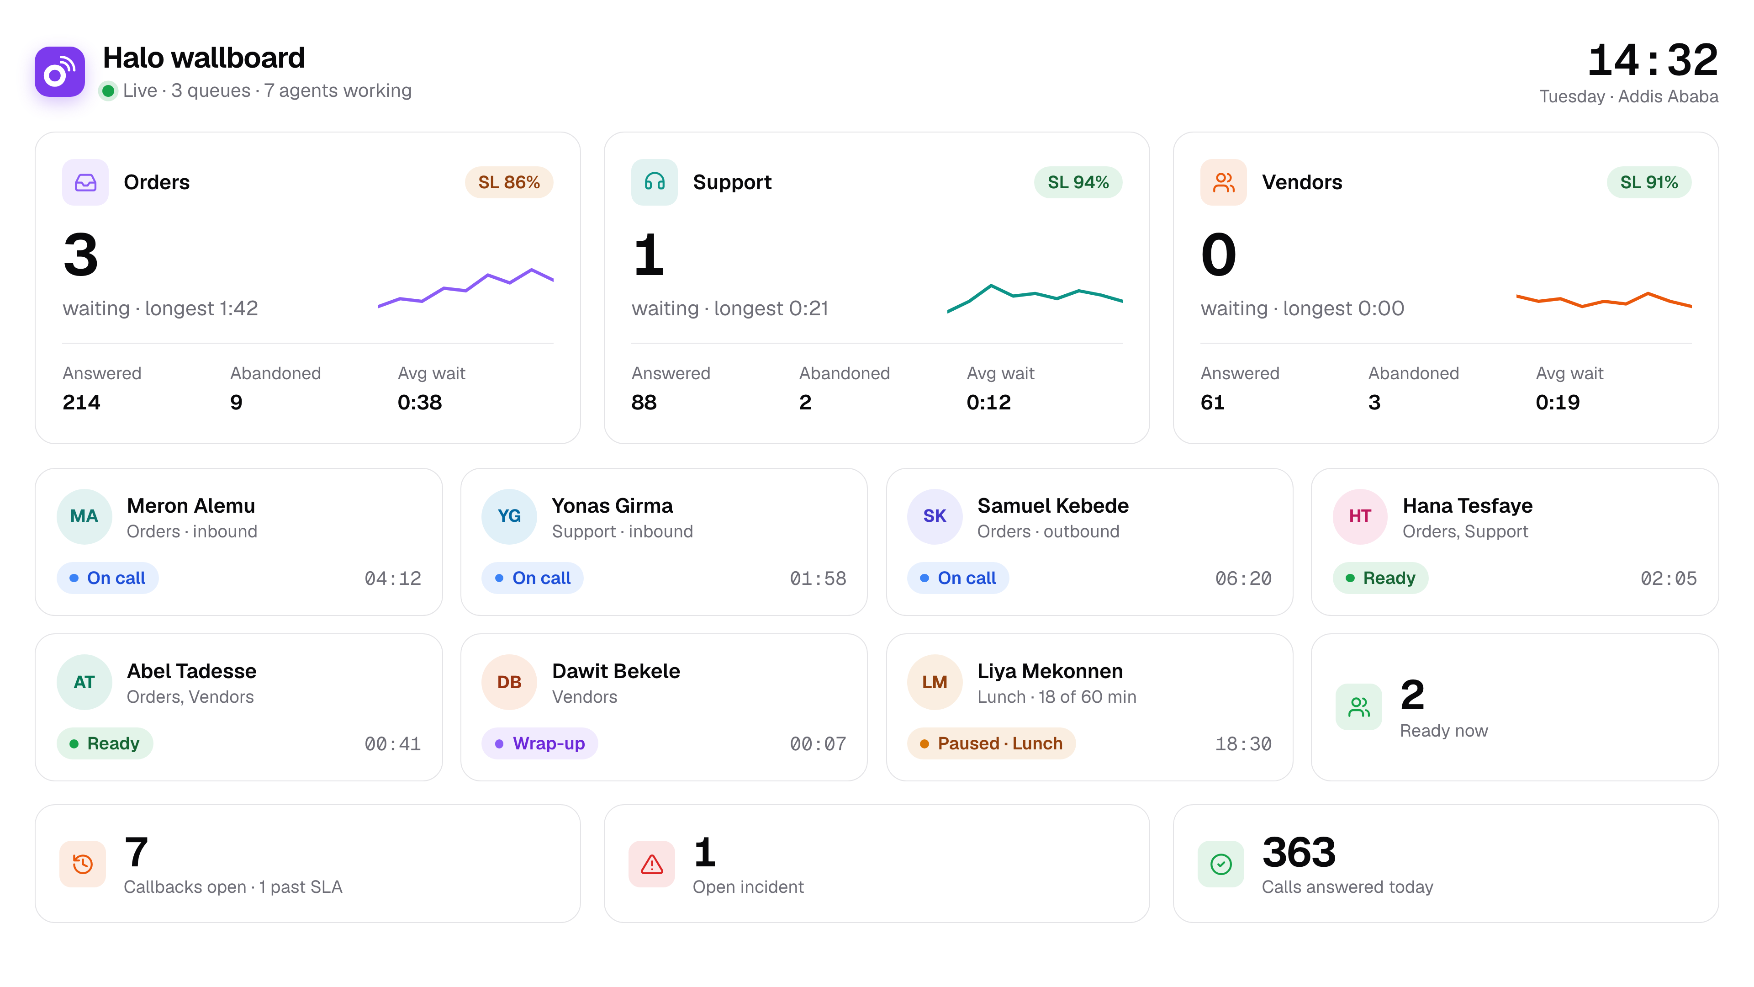Click Hana Tesfaye's Ready status pill
The height and width of the screenshot is (987, 1754).
click(1380, 578)
